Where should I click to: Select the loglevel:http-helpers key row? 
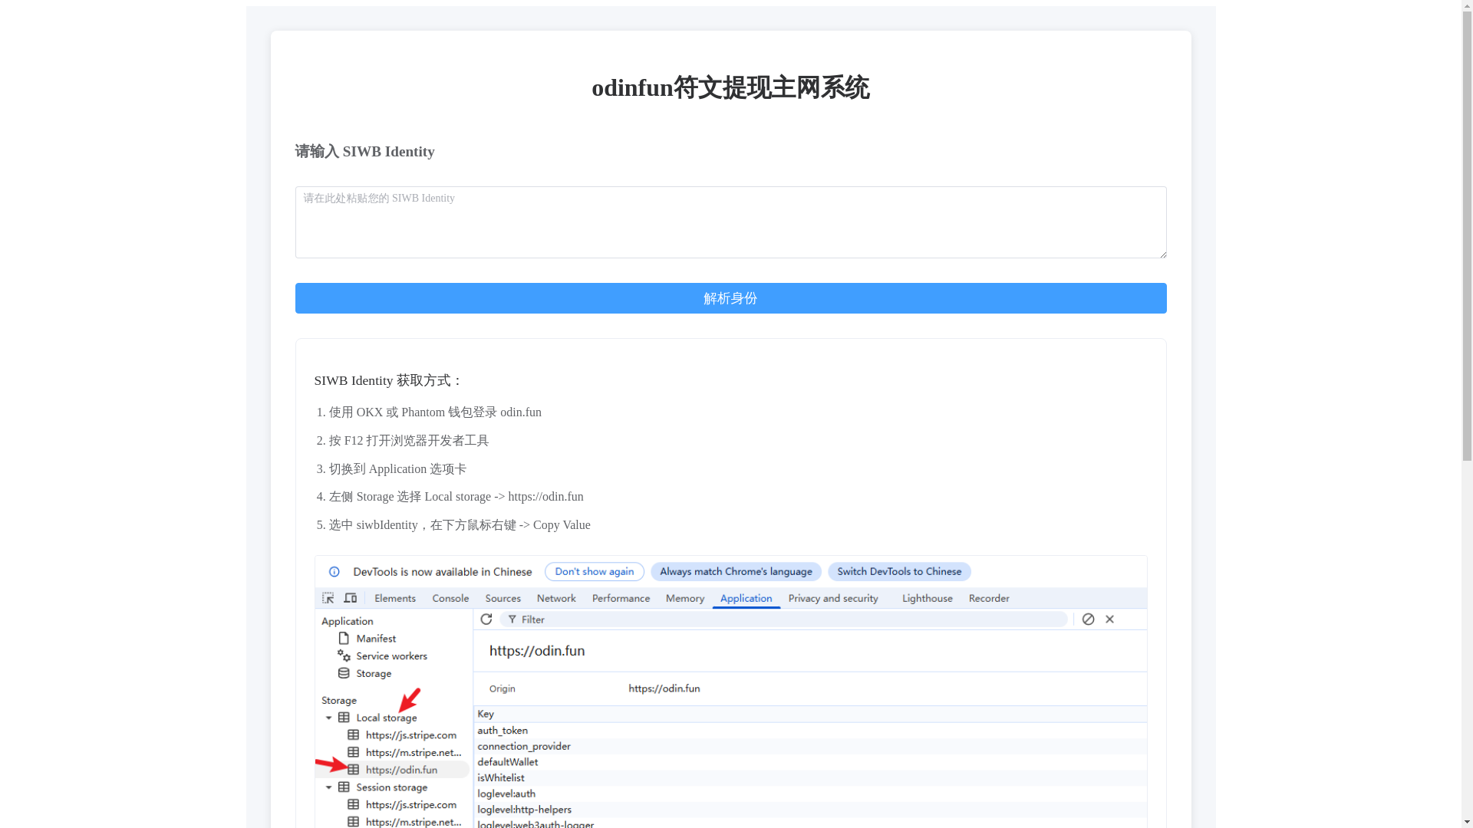pyautogui.click(x=810, y=810)
